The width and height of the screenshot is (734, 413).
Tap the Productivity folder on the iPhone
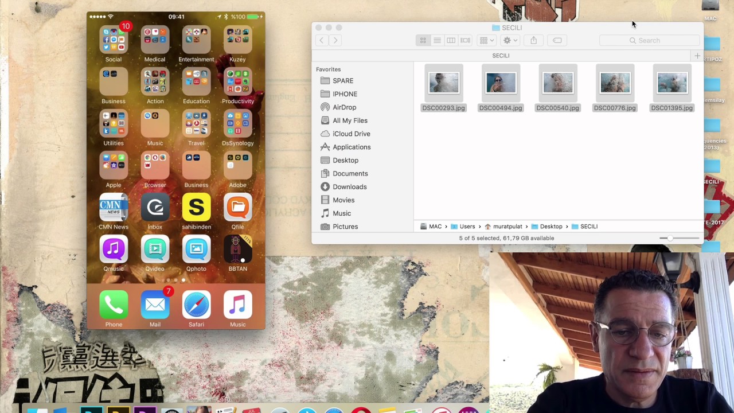click(237, 81)
